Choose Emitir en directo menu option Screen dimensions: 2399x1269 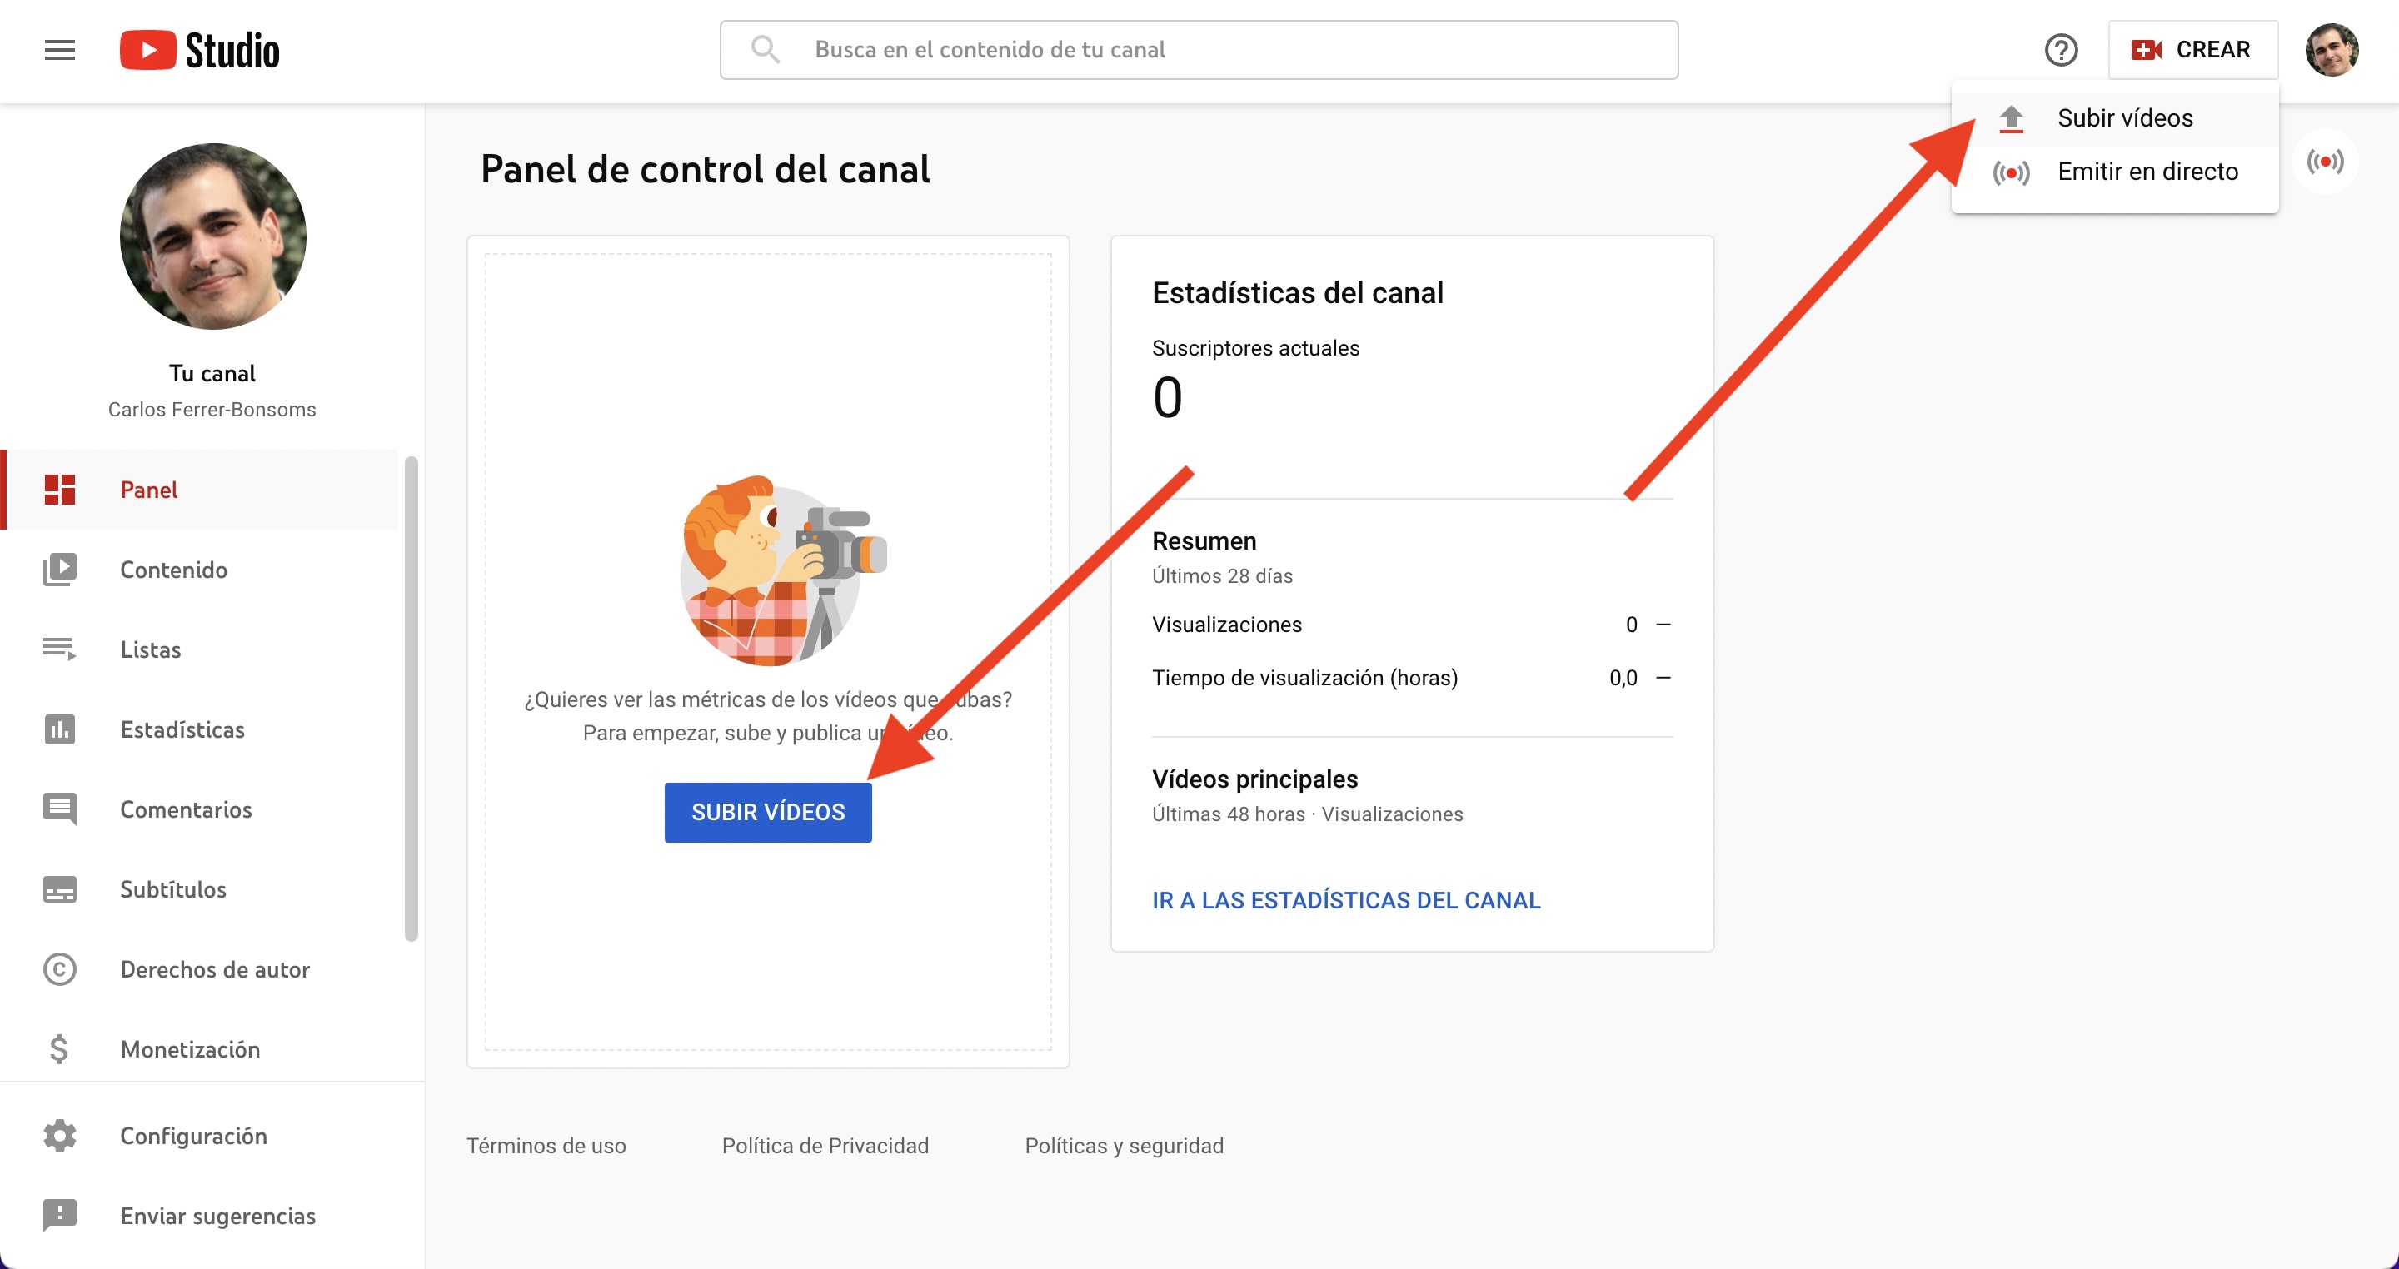(x=2147, y=172)
